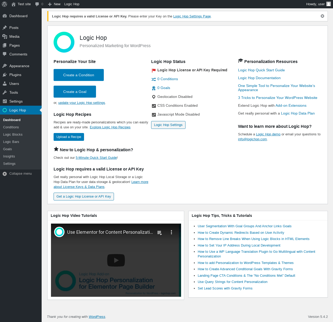This screenshot has height=322, width=333.
Task: Open Use Query Strings tutorial link
Action: (x=233, y=282)
